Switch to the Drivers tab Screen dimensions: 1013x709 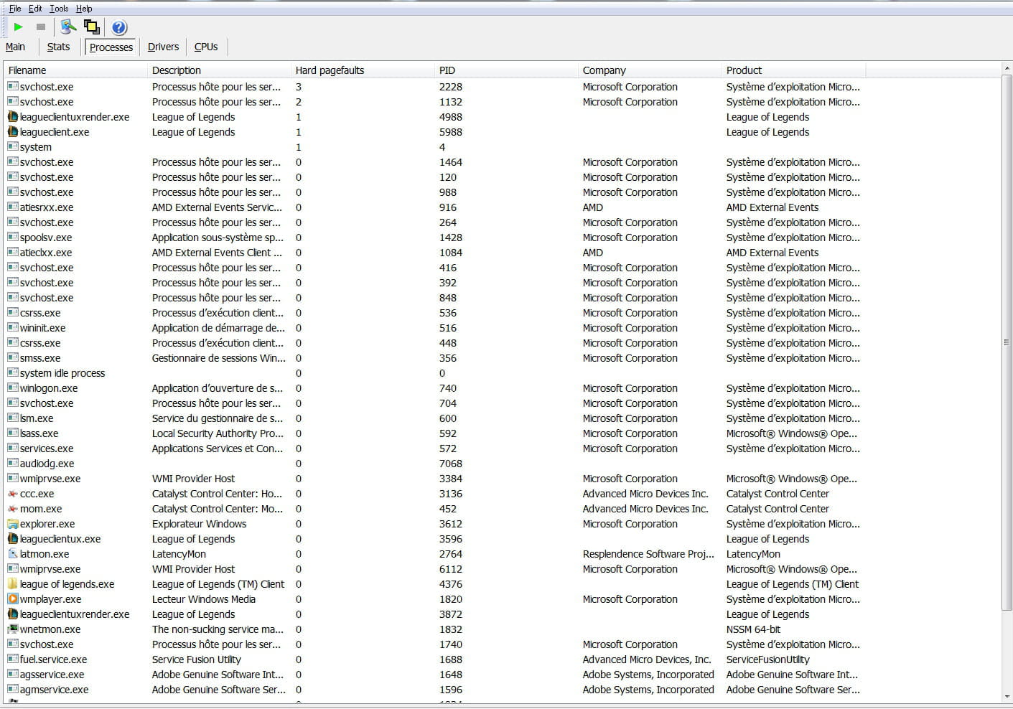coord(163,47)
